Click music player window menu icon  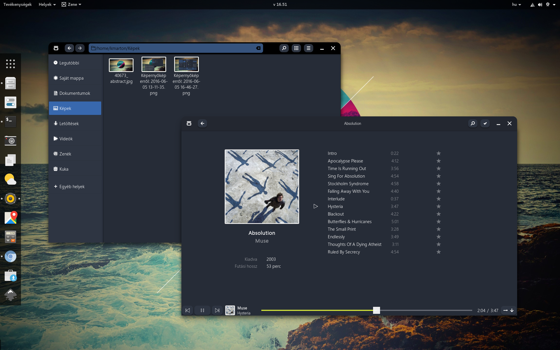click(x=189, y=123)
